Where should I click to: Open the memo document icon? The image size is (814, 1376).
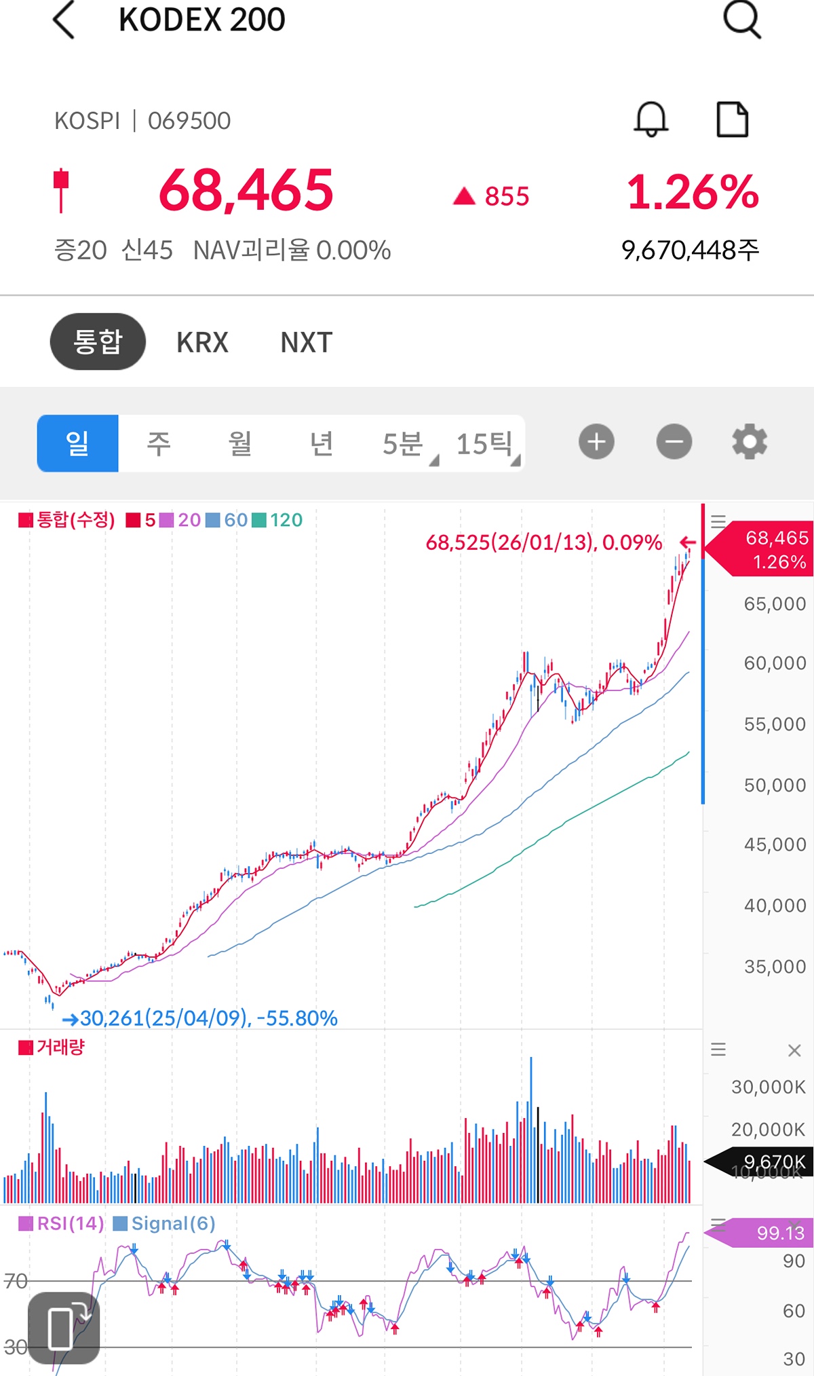click(733, 120)
